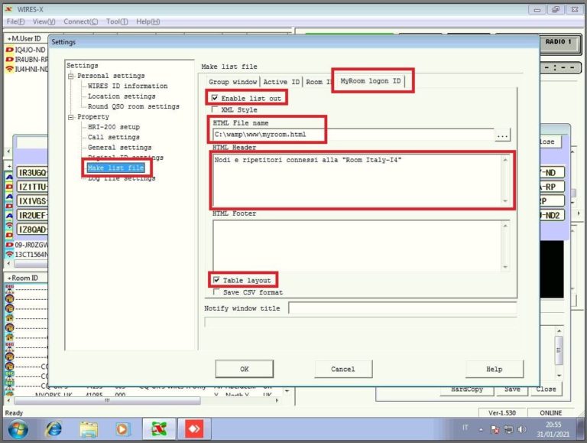Switch to WIRES-X app in taskbar
Viewport: 587px width, 443px height.
159,429
